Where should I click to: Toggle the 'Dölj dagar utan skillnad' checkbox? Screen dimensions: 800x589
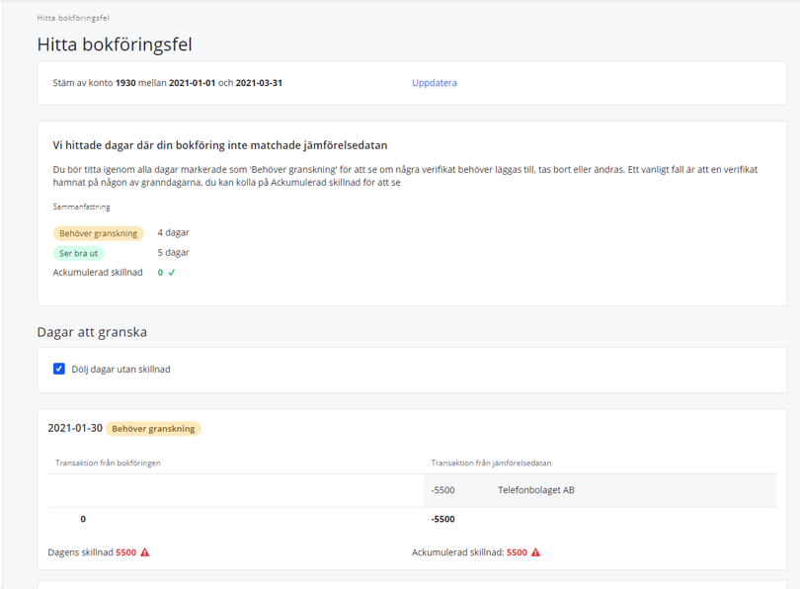[59, 369]
